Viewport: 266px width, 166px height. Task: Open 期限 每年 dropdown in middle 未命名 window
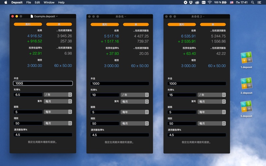point(134,112)
